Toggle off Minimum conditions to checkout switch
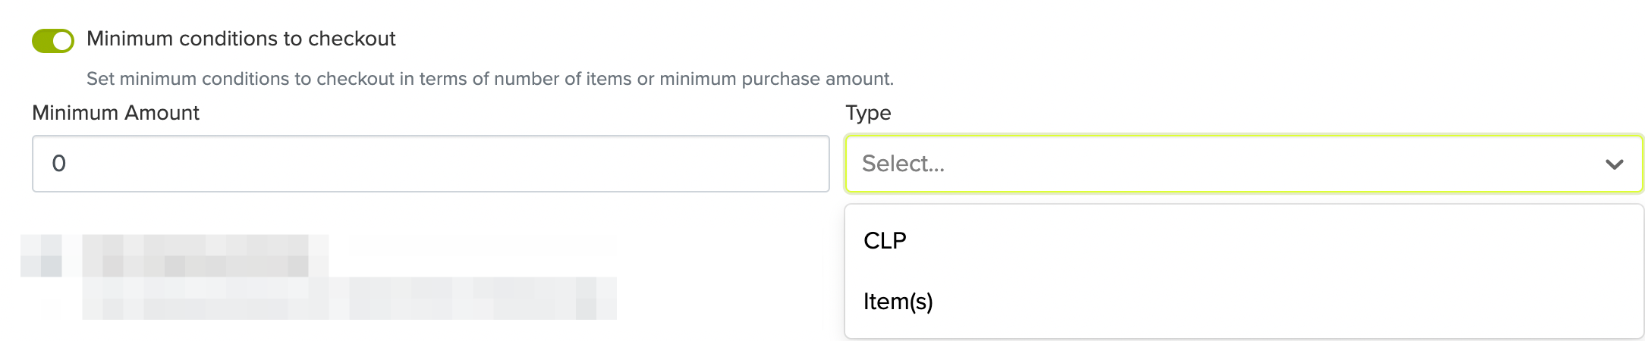1645x341 pixels. click(52, 40)
